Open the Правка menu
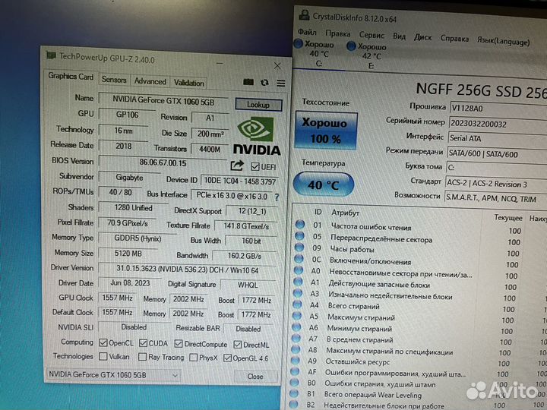Viewport: 547px width, 410px height. [x=337, y=33]
